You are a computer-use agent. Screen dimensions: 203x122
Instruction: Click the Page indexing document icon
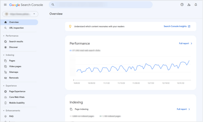click(x=71, y=109)
